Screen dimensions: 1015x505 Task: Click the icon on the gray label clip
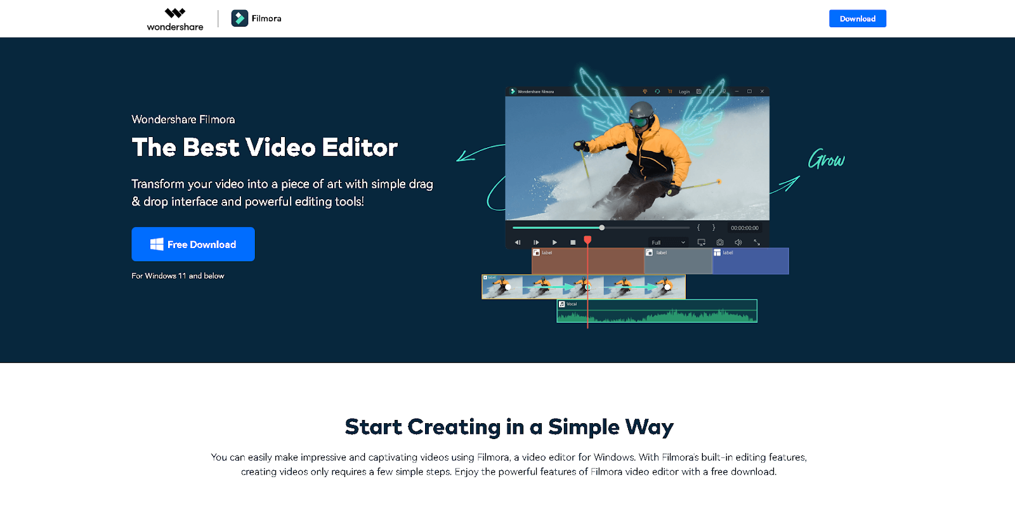click(650, 253)
